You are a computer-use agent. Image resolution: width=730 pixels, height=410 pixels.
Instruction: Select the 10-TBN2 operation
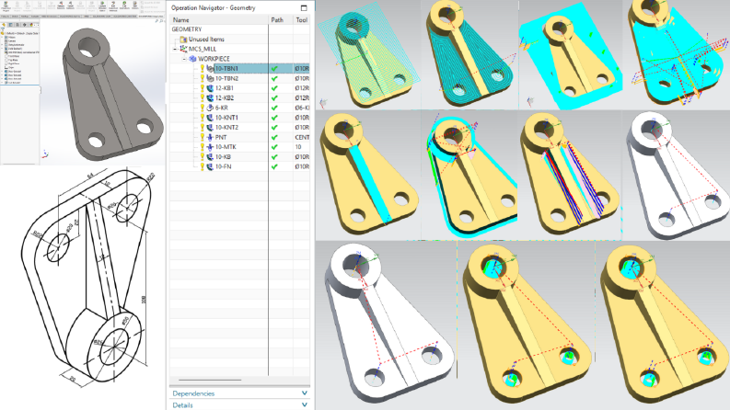(x=226, y=78)
